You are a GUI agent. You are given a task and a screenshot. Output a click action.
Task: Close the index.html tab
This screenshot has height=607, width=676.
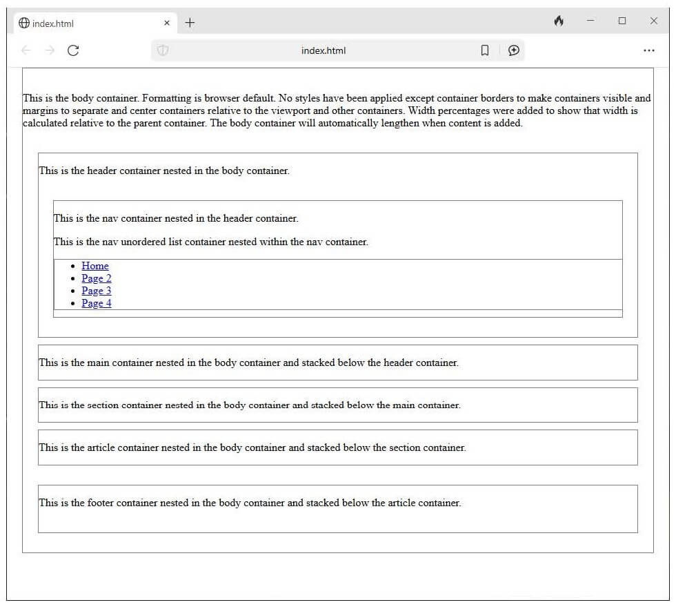167,23
